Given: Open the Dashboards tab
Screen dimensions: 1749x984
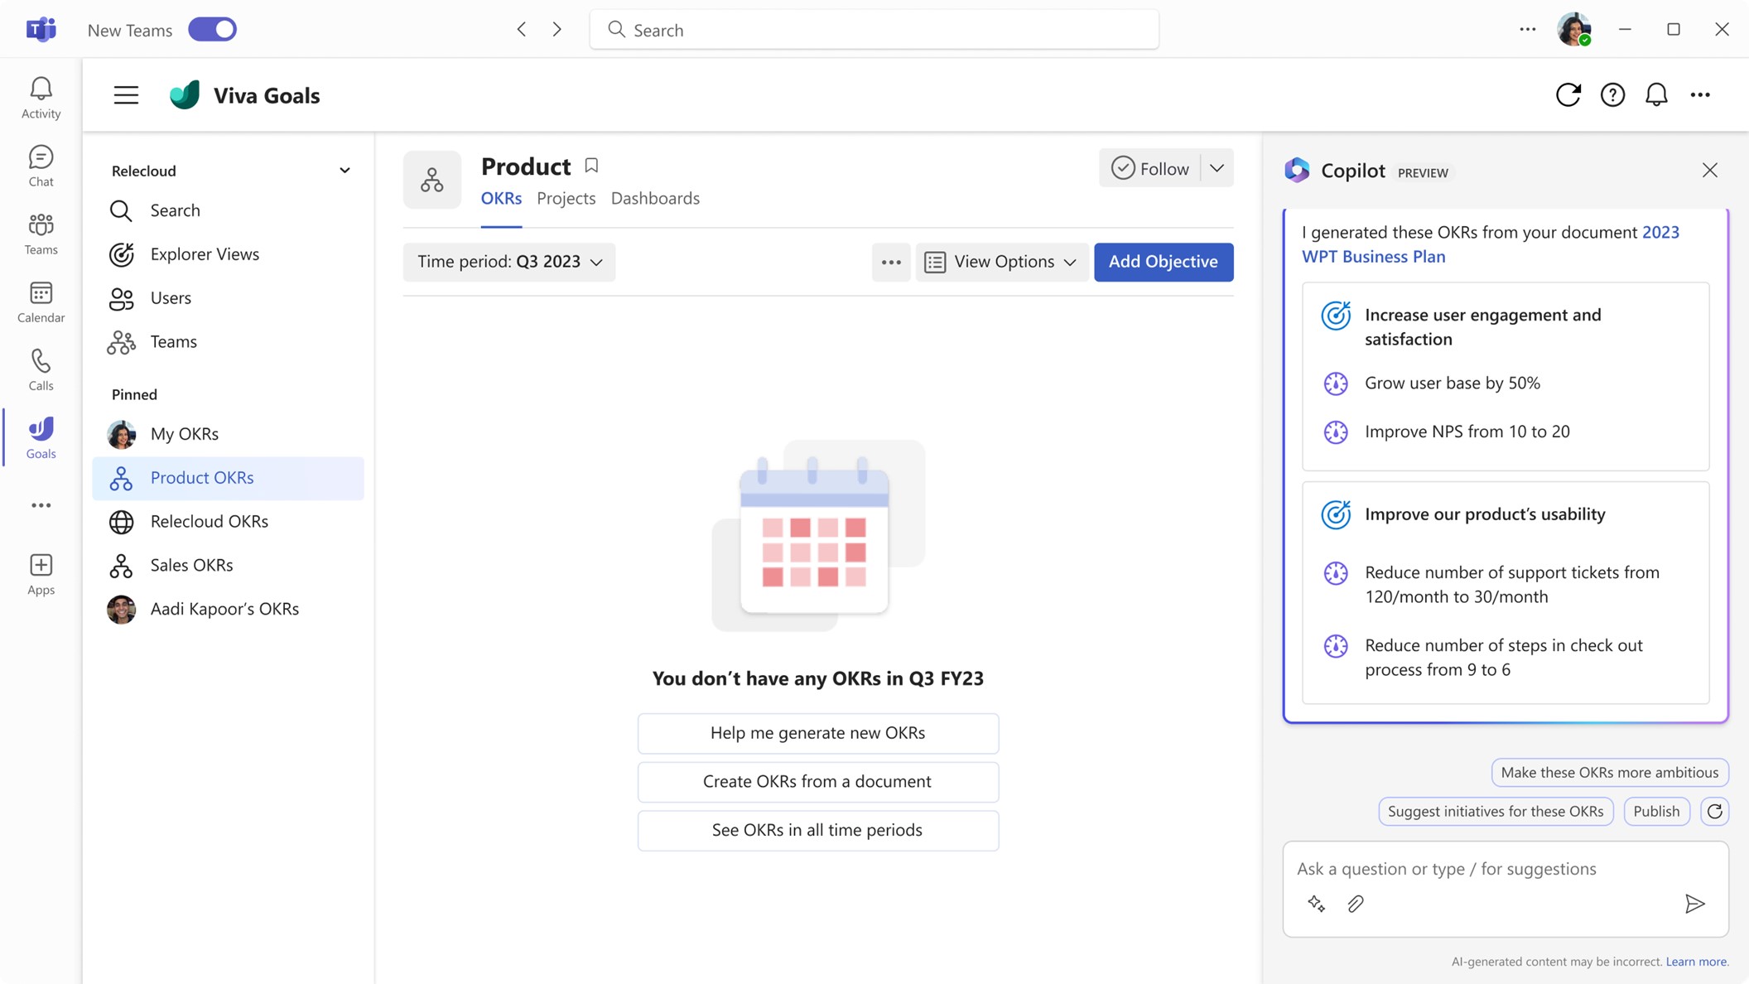Looking at the screenshot, I should [x=655, y=198].
